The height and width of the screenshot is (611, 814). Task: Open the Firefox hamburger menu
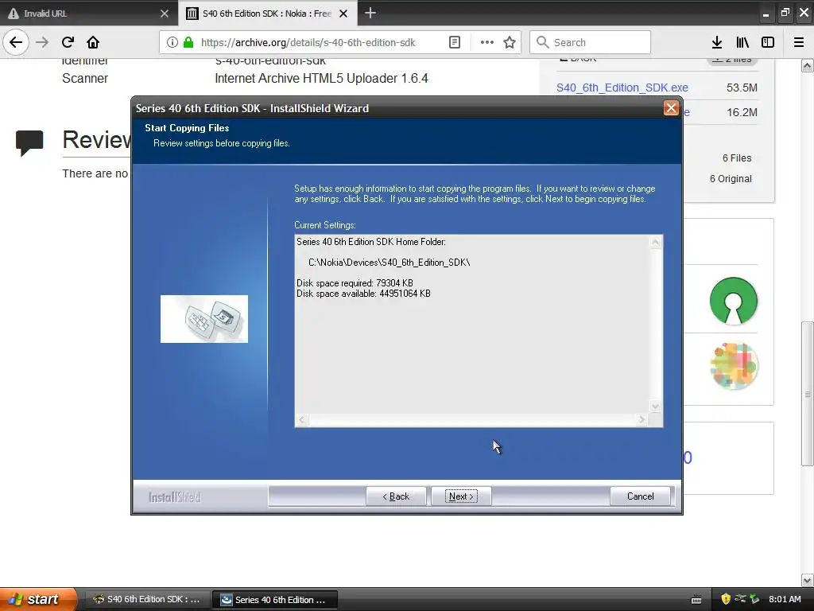pos(799,42)
